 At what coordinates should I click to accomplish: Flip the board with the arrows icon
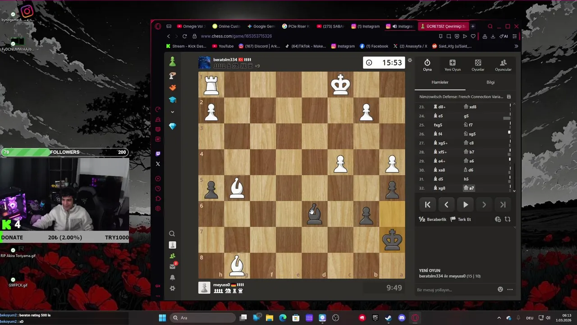pyautogui.click(x=508, y=219)
